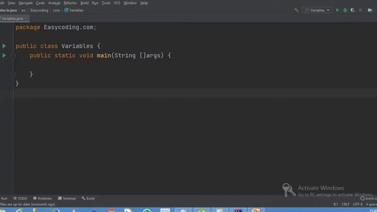Click the Easycoding breadcrumb

click(39, 11)
